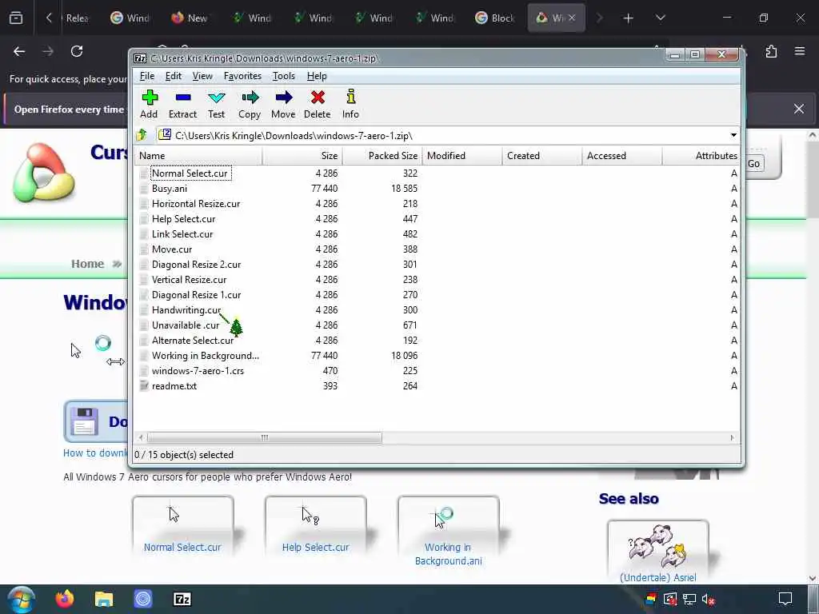Click the Add toolbar icon in 7-Zip
Image resolution: width=819 pixels, height=614 pixels.
pyautogui.click(x=150, y=98)
